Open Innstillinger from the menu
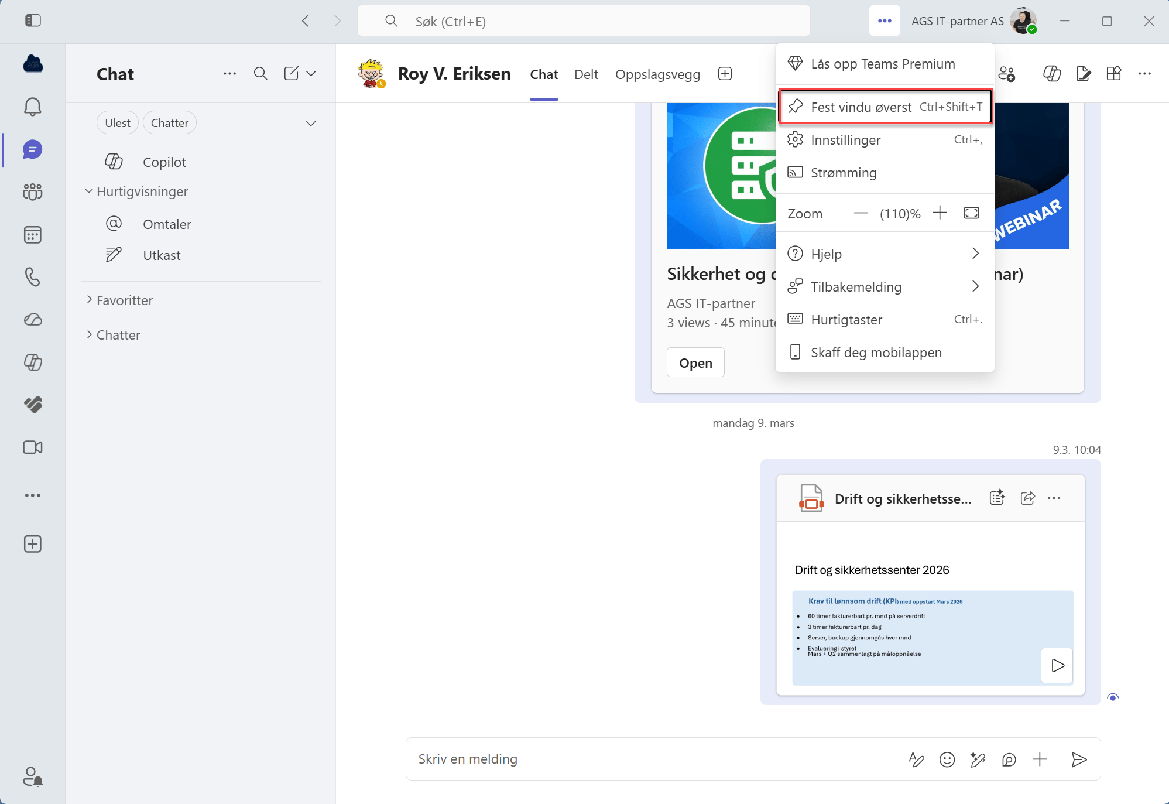 [x=845, y=140]
